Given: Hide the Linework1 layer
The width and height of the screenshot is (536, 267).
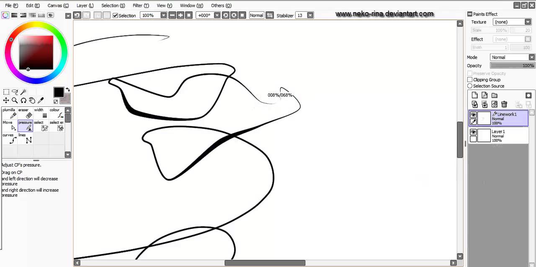Looking at the screenshot, I should 473,114.
